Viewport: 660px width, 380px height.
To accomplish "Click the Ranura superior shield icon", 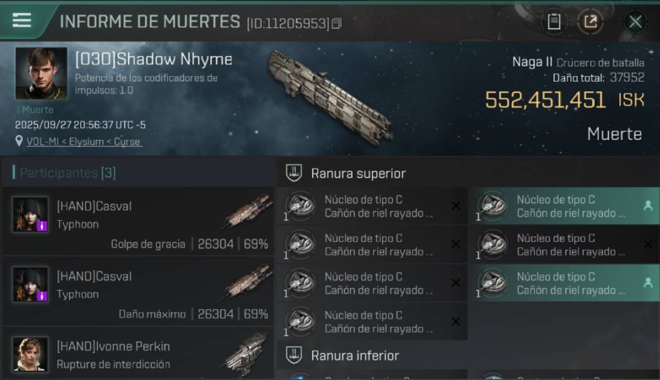I will [x=294, y=173].
